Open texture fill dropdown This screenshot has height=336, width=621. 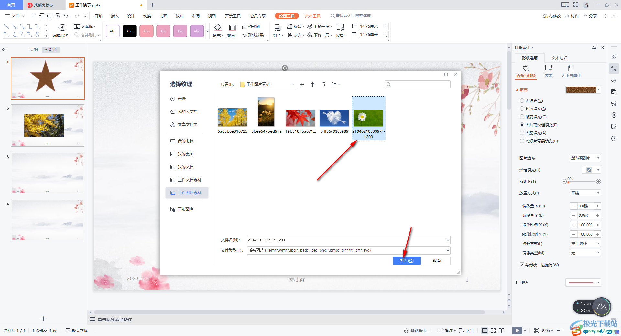(x=591, y=170)
